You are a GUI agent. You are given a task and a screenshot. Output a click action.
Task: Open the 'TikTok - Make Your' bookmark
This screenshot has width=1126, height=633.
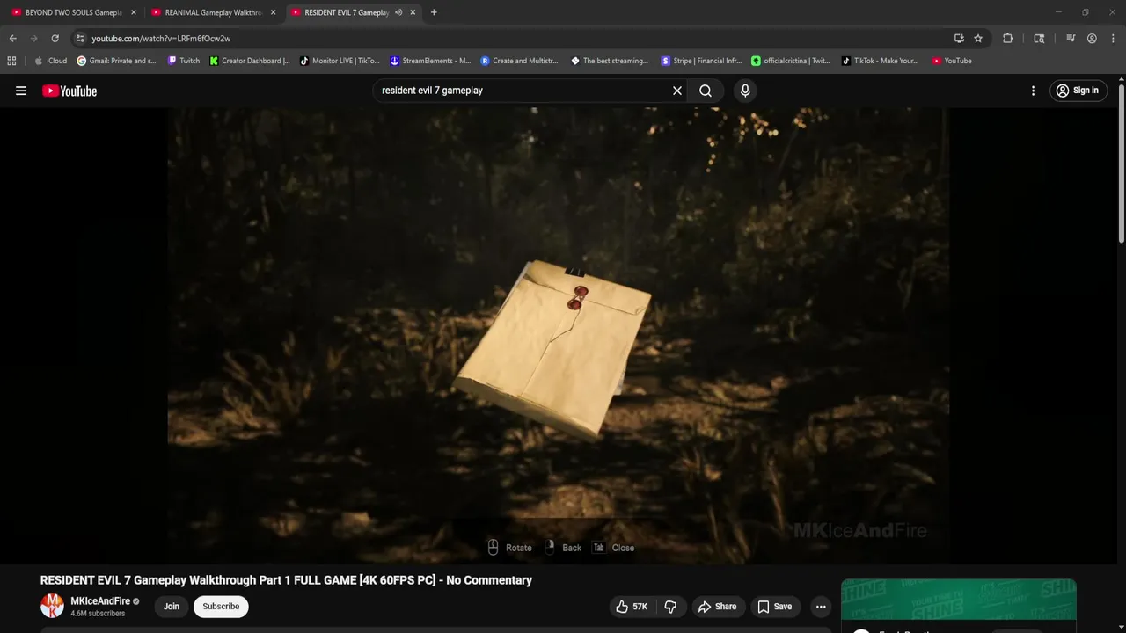point(880,61)
